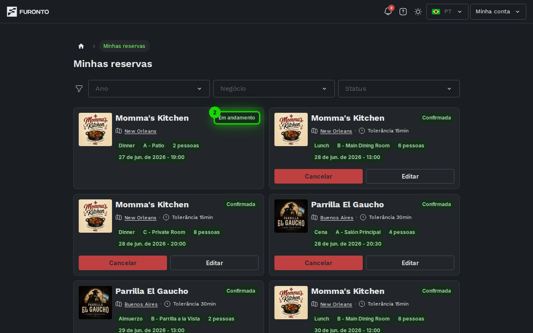Viewport: 533px width, 333px height.
Task: Click the map icon on the 28 de jun. 20:00 reservation
Action: pyautogui.click(x=119, y=218)
